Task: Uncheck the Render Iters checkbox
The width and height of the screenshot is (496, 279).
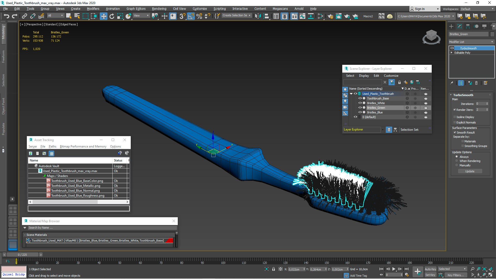Action: point(455,110)
